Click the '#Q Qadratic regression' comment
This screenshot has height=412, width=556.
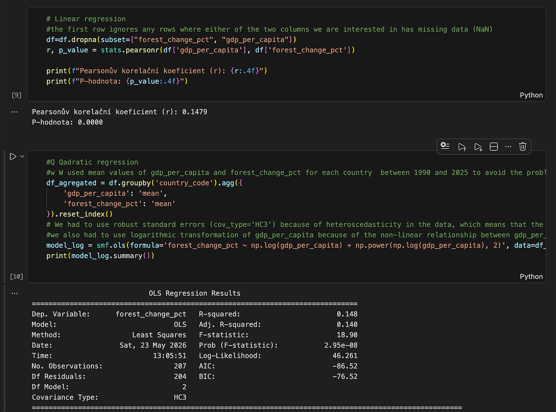click(x=92, y=162)
